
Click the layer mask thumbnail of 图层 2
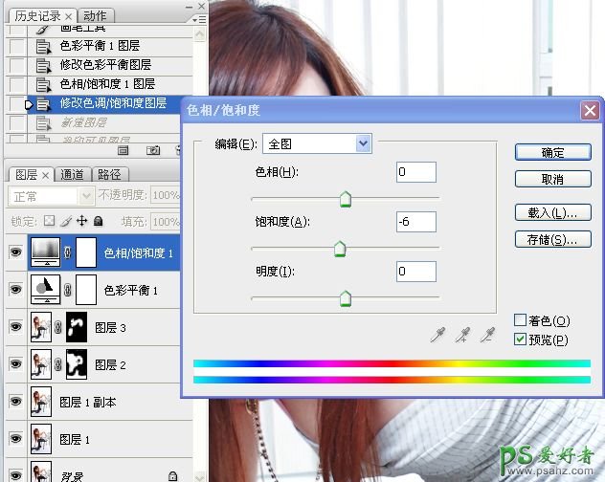point(77,364)
